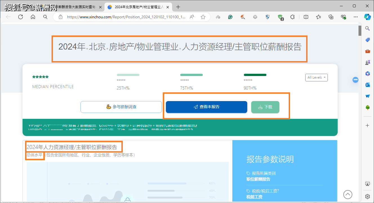Open browser essentials heart icon
The width and height of the screenshot is (374, 203).
pos(343,17)
